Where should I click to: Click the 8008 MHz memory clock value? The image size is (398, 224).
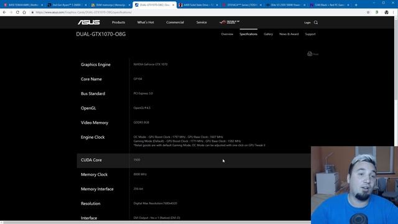pos(140,174)
